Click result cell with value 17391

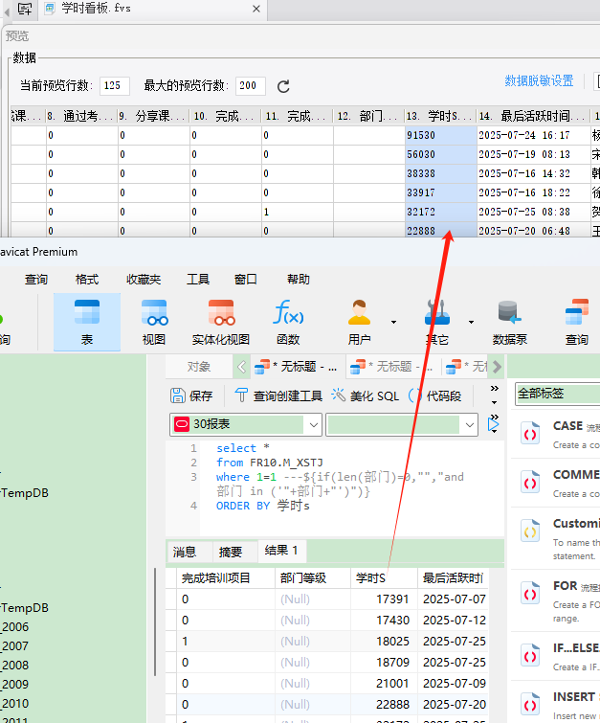click(x=384, y=599)
